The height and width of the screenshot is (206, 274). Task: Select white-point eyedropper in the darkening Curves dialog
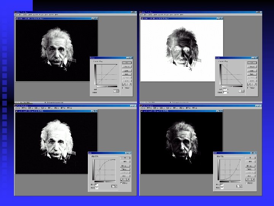point(253,180)
